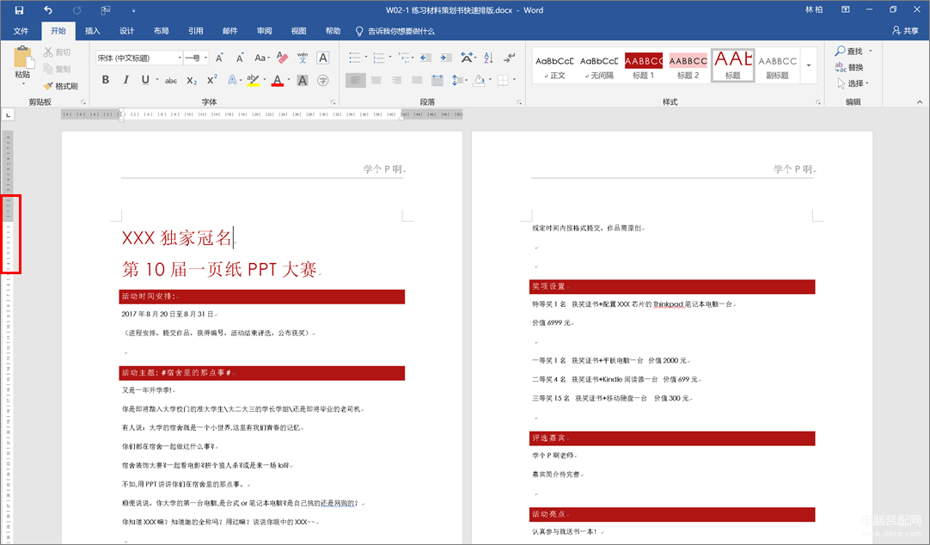Toggle left paragraph alignment
This screenshot has width=930, height=545.
click(355, 80)
